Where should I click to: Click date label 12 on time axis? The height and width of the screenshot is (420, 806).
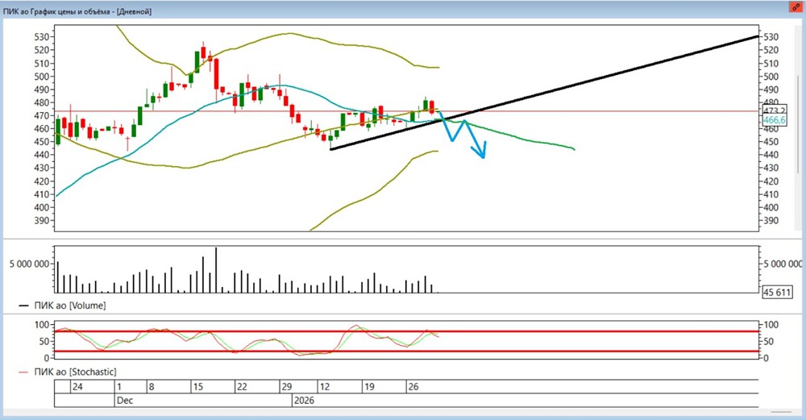[324, 387]
